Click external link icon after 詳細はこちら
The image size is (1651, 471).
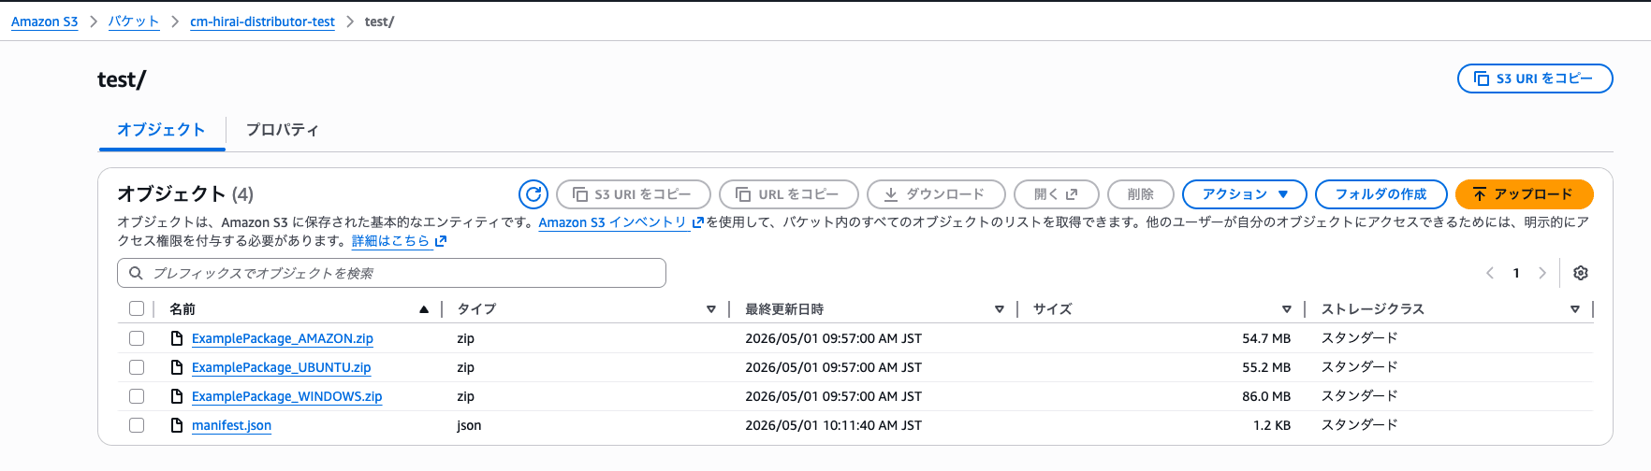pyautogui.click(x=441, y=241)
